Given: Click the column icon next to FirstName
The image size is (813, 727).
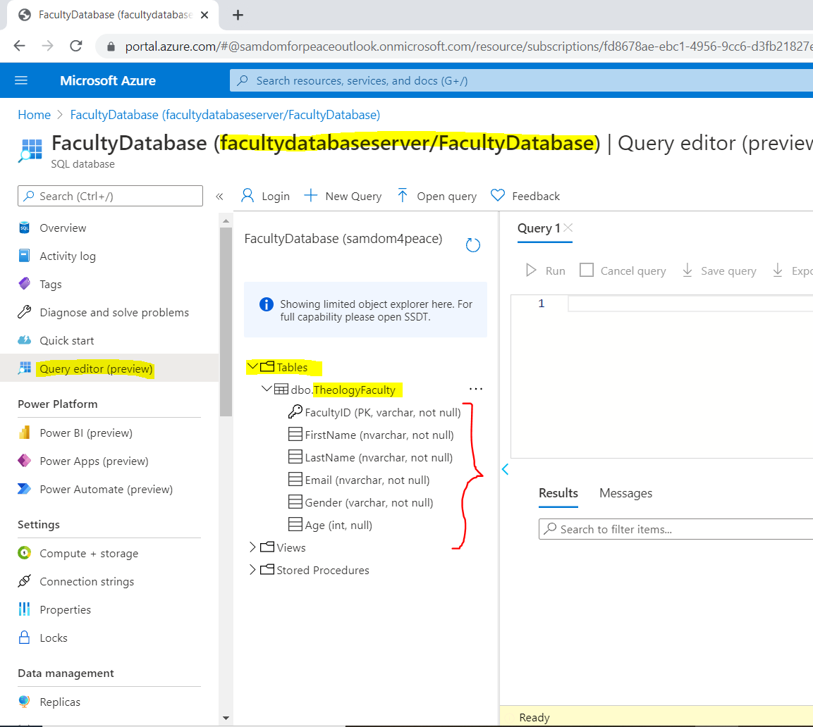Looking at the screenshot, I should click(x=295, y=434).
